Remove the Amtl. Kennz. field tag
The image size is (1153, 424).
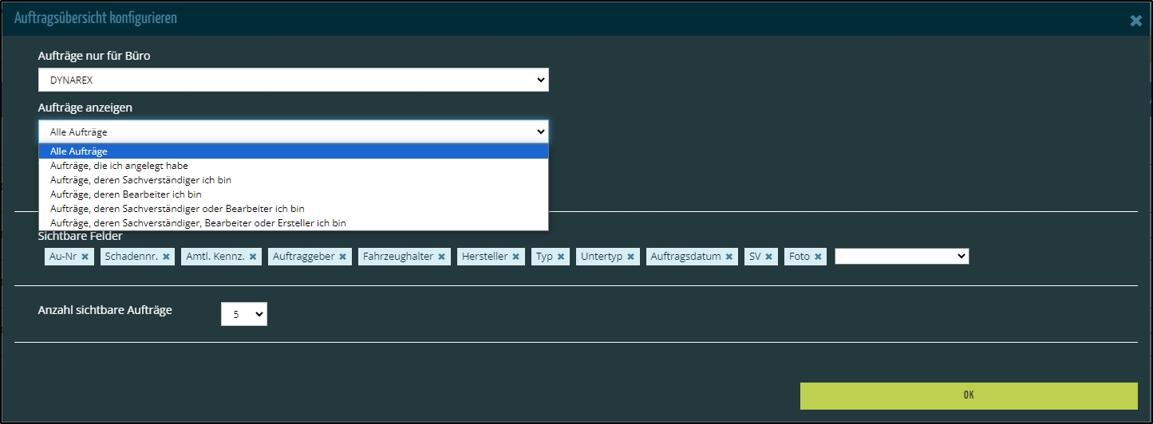253,257
